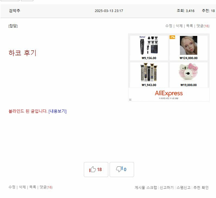Reveal blinded content via 내용보기 link
The image size is (216, 198).
click(58, 111)
